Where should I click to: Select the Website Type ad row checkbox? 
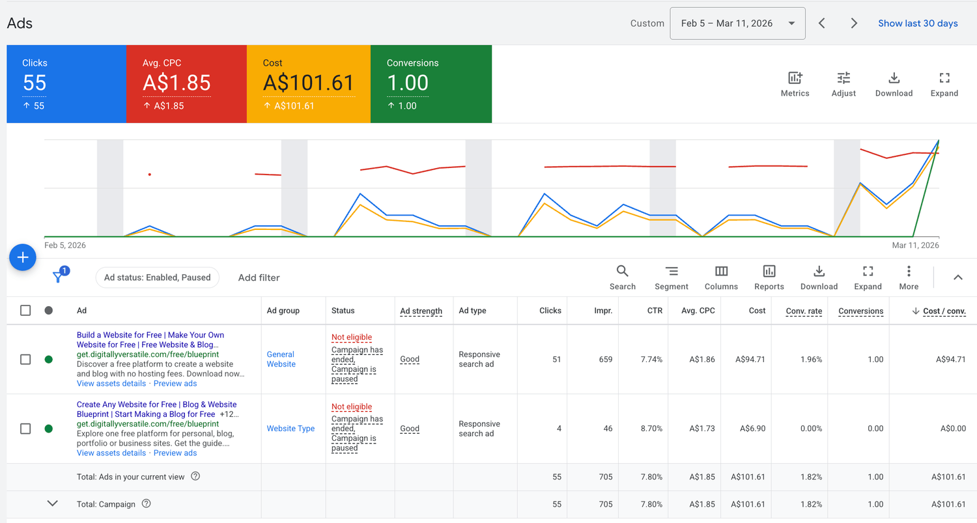(25, 429)
